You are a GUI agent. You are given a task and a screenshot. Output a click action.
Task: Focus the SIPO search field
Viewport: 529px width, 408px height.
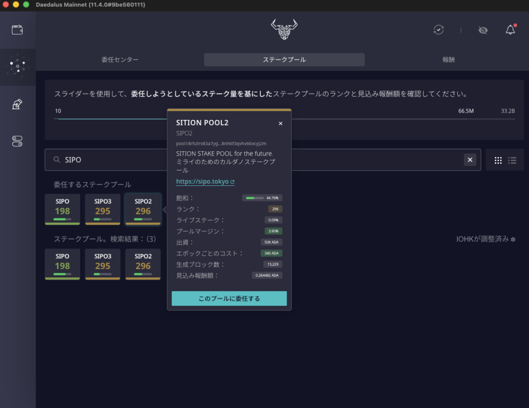263,160
